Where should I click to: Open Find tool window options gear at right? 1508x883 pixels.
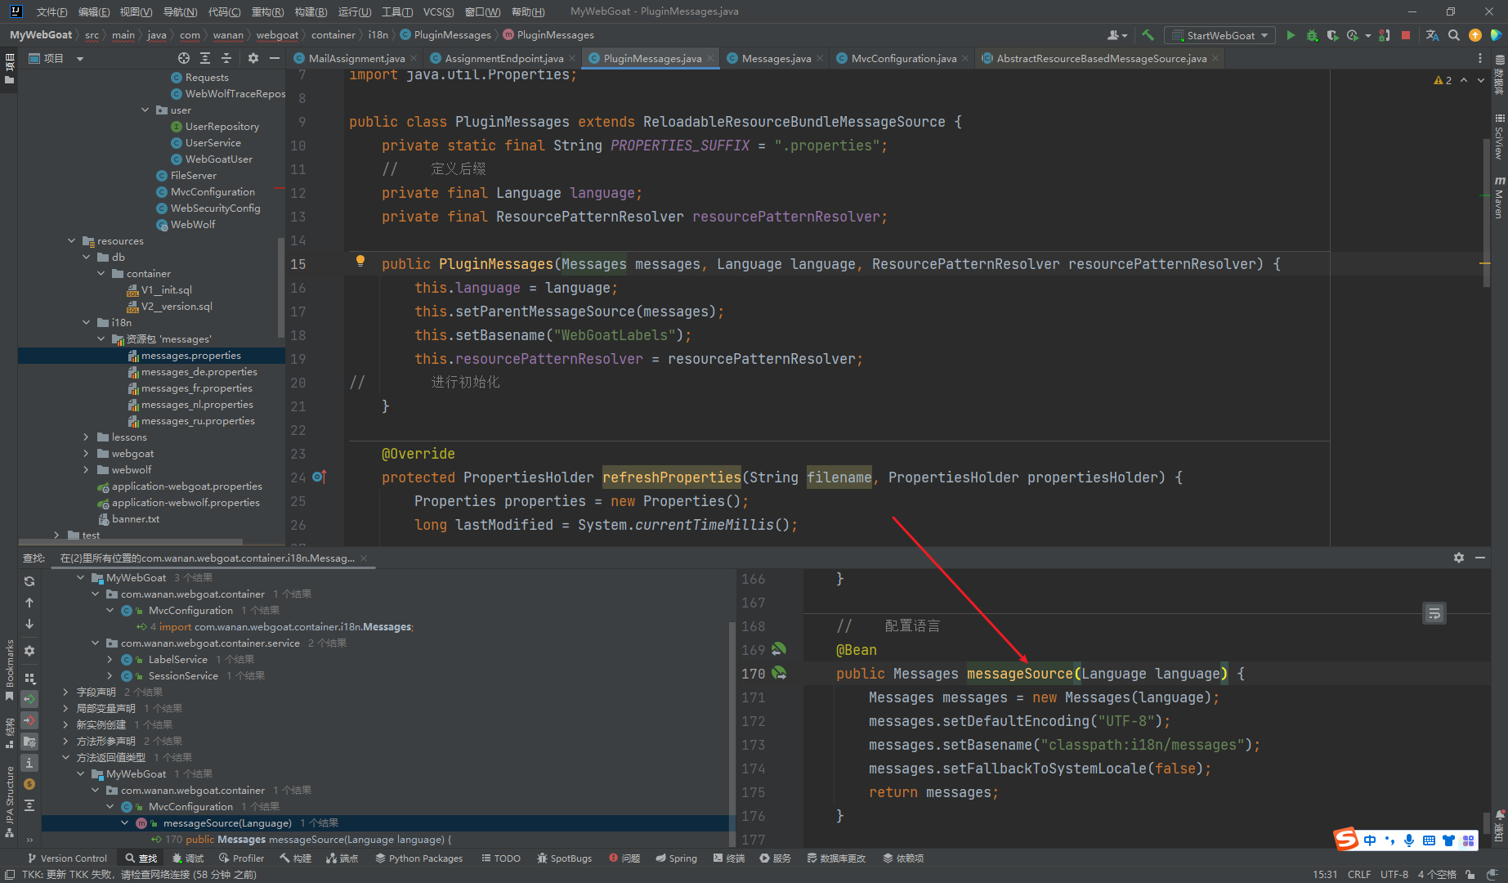coord(1459,558)
